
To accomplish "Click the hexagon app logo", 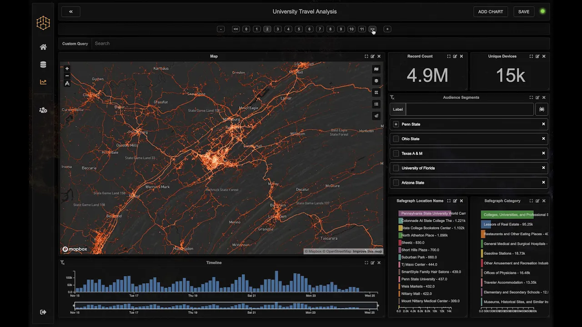I will click(x=43, y=23).
